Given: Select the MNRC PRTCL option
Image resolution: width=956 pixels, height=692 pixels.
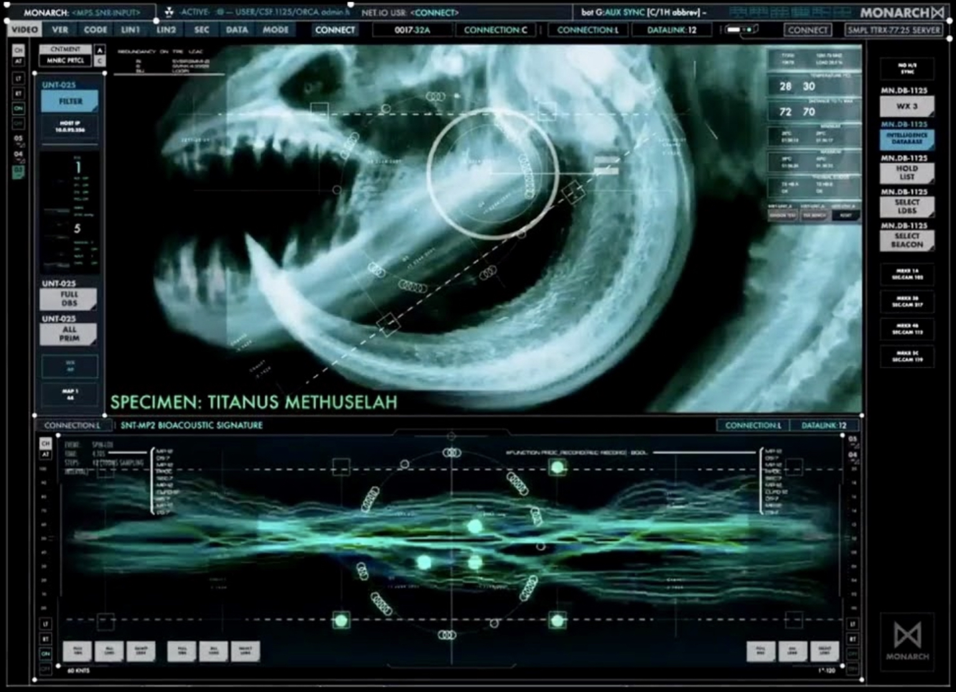Looking at the screenshot, I should point(65,60).
